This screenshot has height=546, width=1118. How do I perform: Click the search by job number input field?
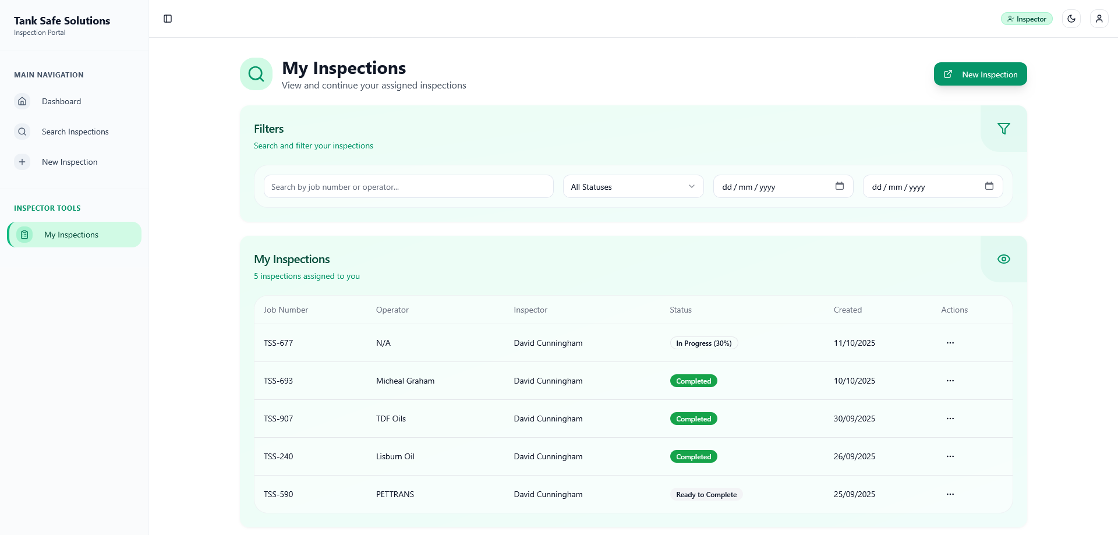point(408,186)
